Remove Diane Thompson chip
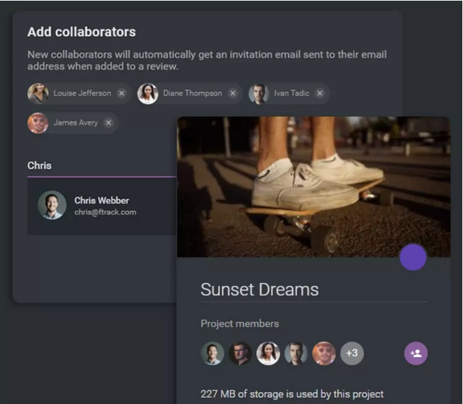This screenshot has height=404, width=463. pyautogui.click(x=233, y=93)
